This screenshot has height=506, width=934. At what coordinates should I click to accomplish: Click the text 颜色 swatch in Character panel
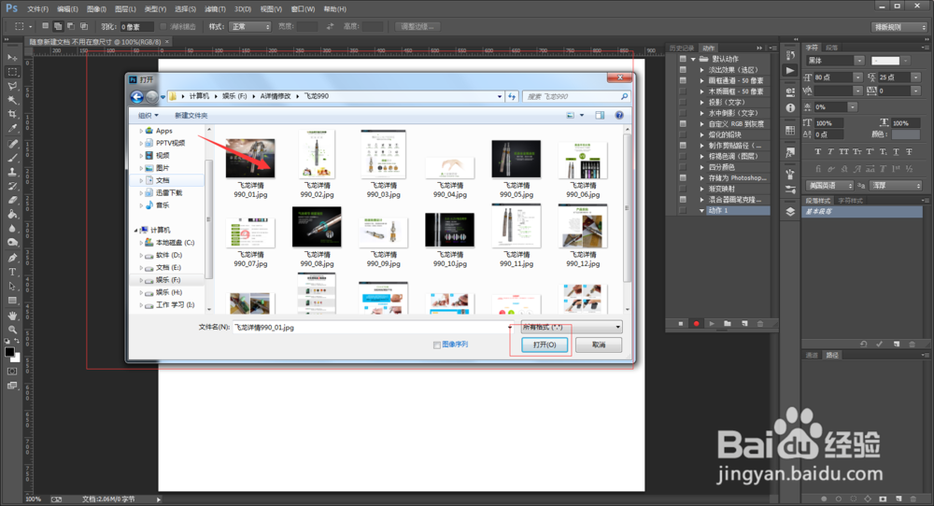coord(905,134)
